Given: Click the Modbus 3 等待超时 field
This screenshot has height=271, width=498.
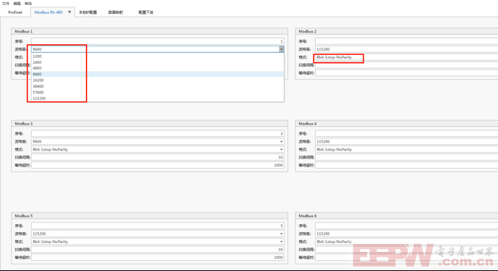Looking at the screenshot, I should pos(158,165).
